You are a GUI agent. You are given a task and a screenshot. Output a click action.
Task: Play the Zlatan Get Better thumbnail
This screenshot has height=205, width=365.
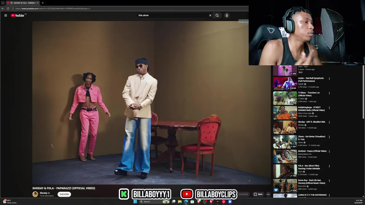point(285,142)
